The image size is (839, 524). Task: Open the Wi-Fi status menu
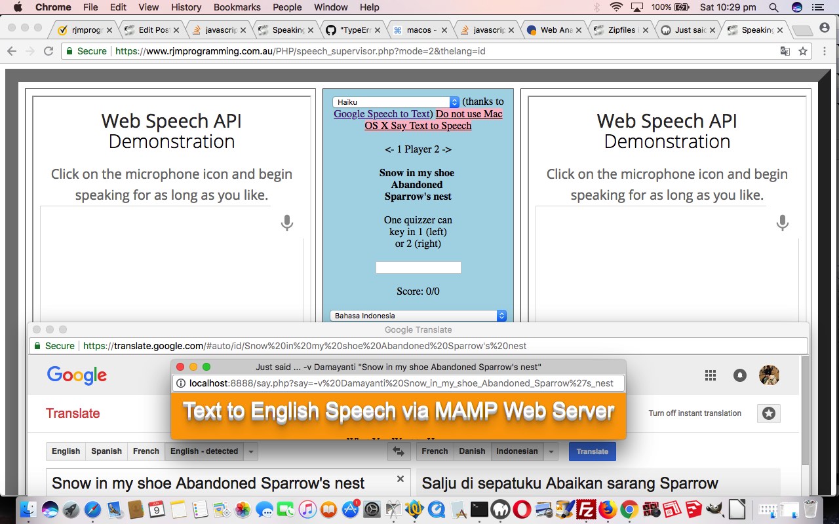[x=616, y=7]
